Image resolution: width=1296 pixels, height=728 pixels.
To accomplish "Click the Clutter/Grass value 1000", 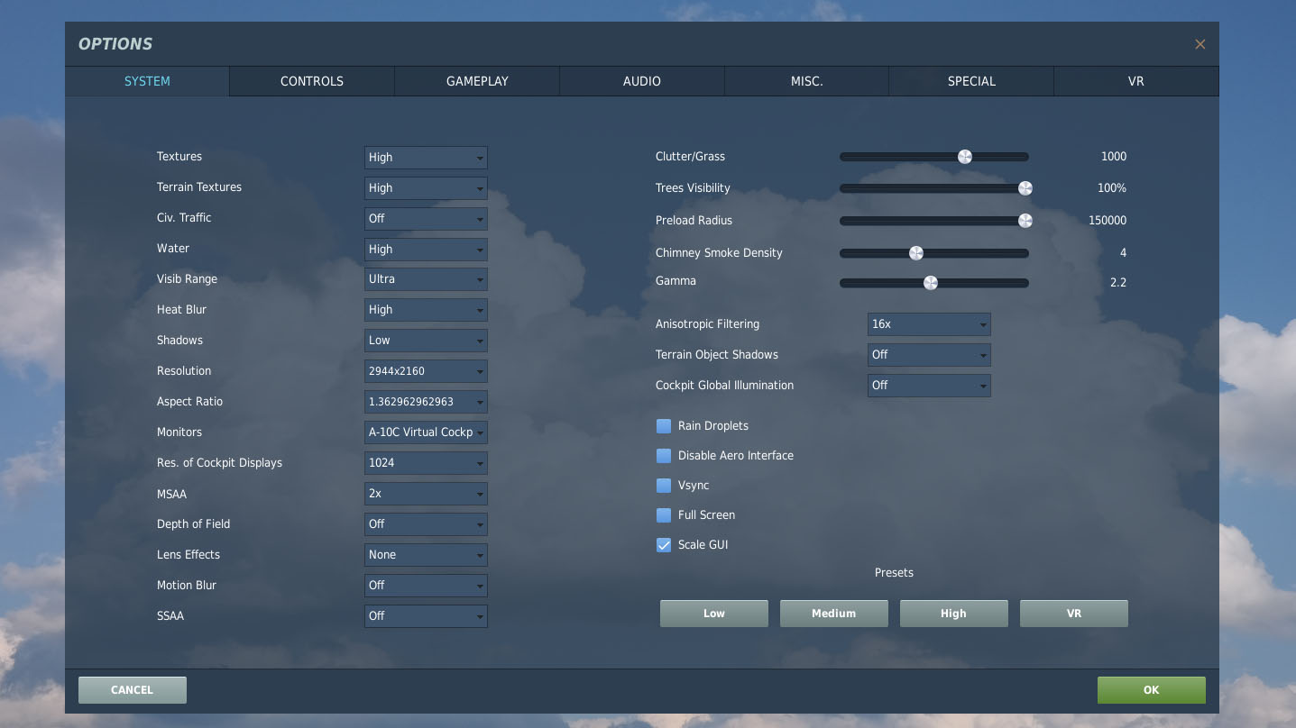I will [1114, 157].
